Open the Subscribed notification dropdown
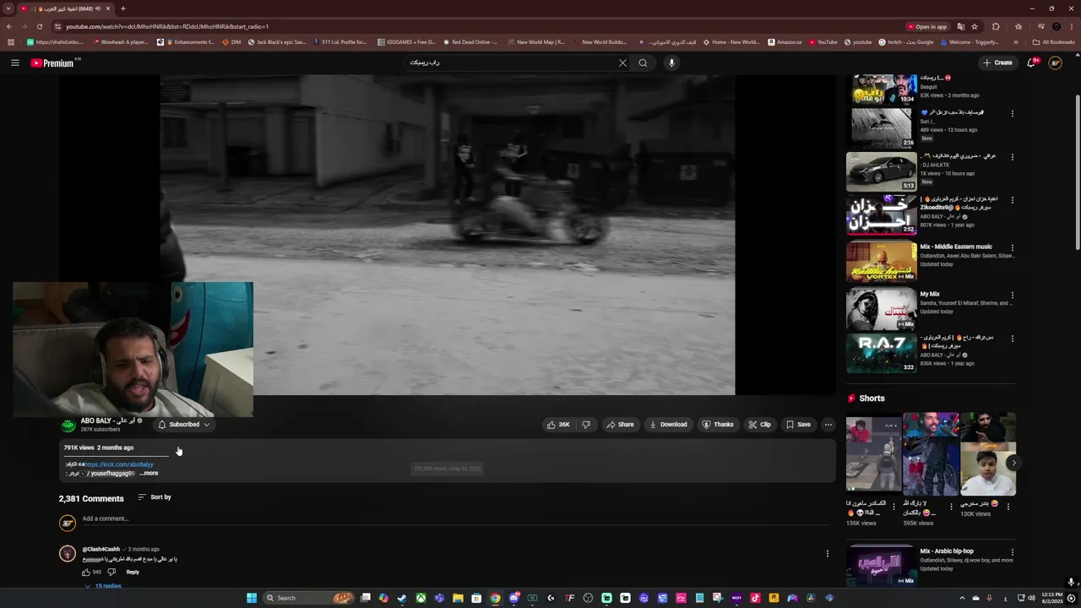 183,425
